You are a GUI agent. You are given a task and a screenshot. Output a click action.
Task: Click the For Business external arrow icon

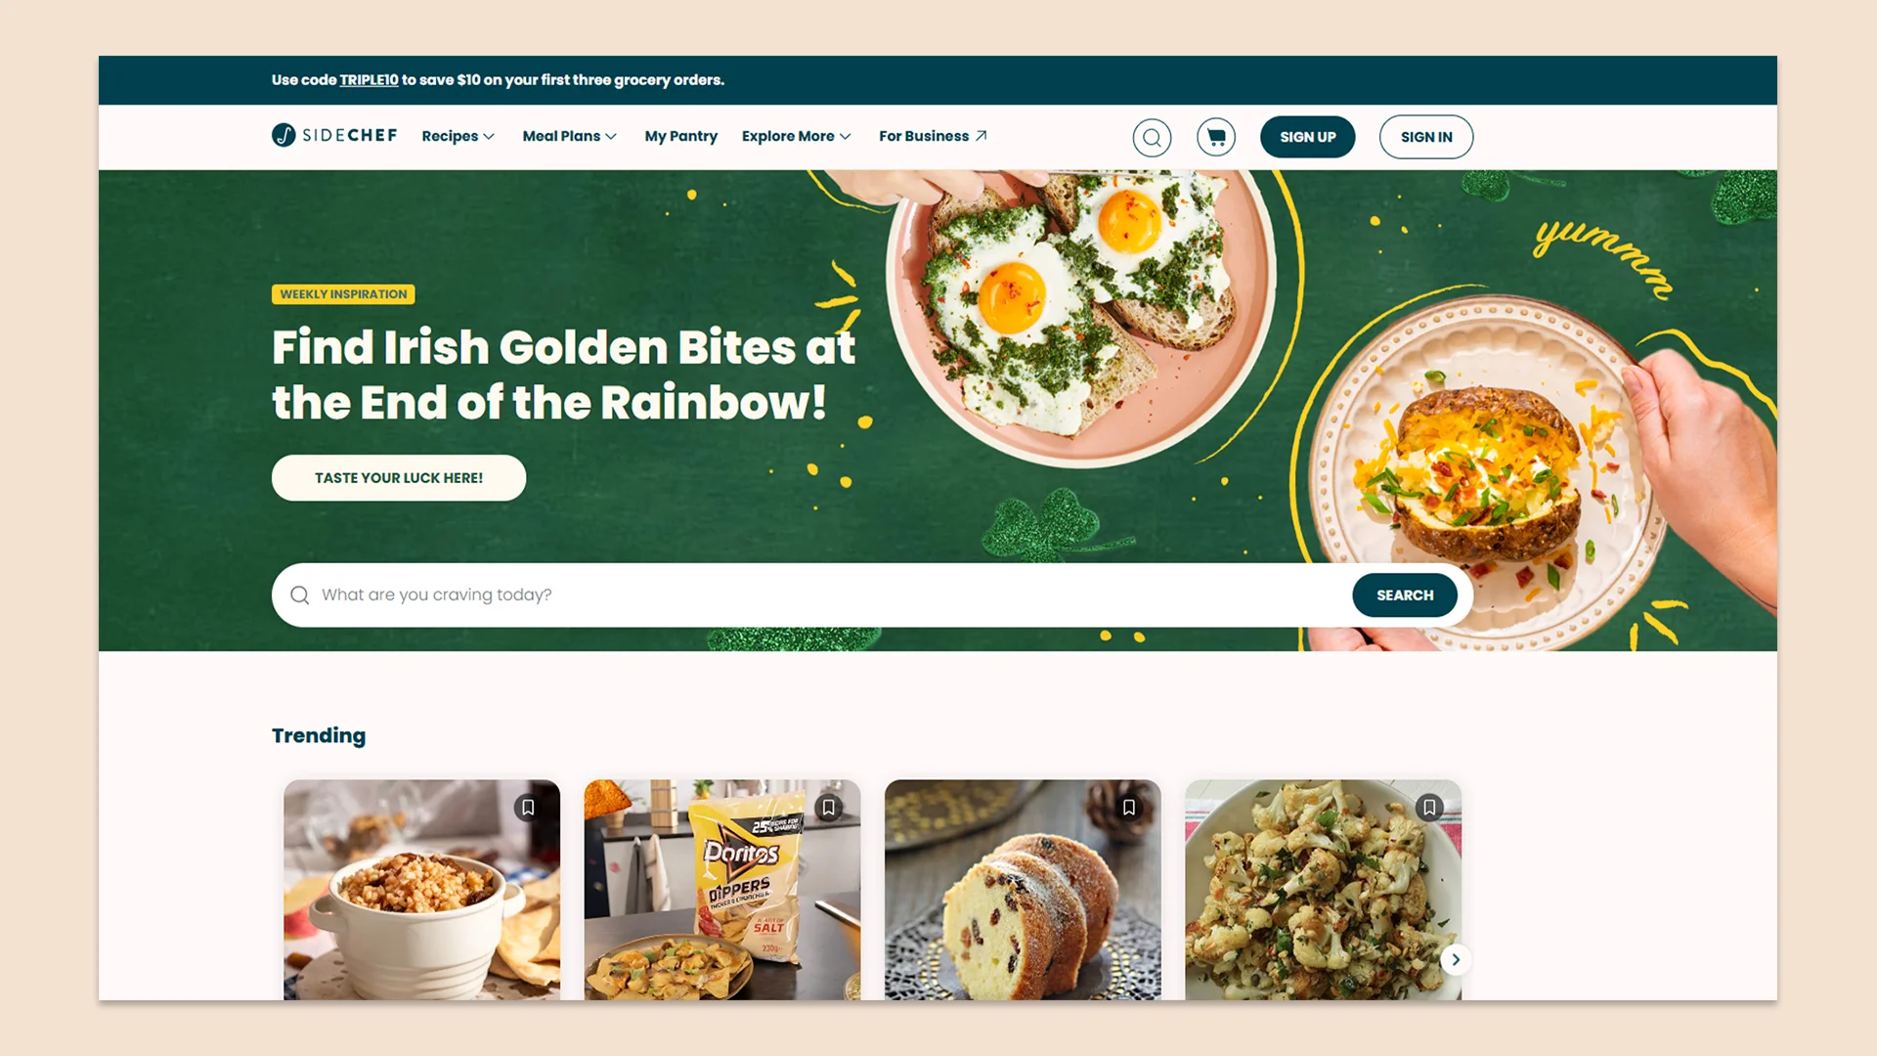tap(982, 136)
